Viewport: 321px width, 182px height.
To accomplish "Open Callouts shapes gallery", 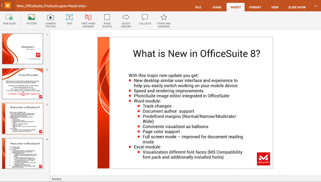I will coord(145,20).
